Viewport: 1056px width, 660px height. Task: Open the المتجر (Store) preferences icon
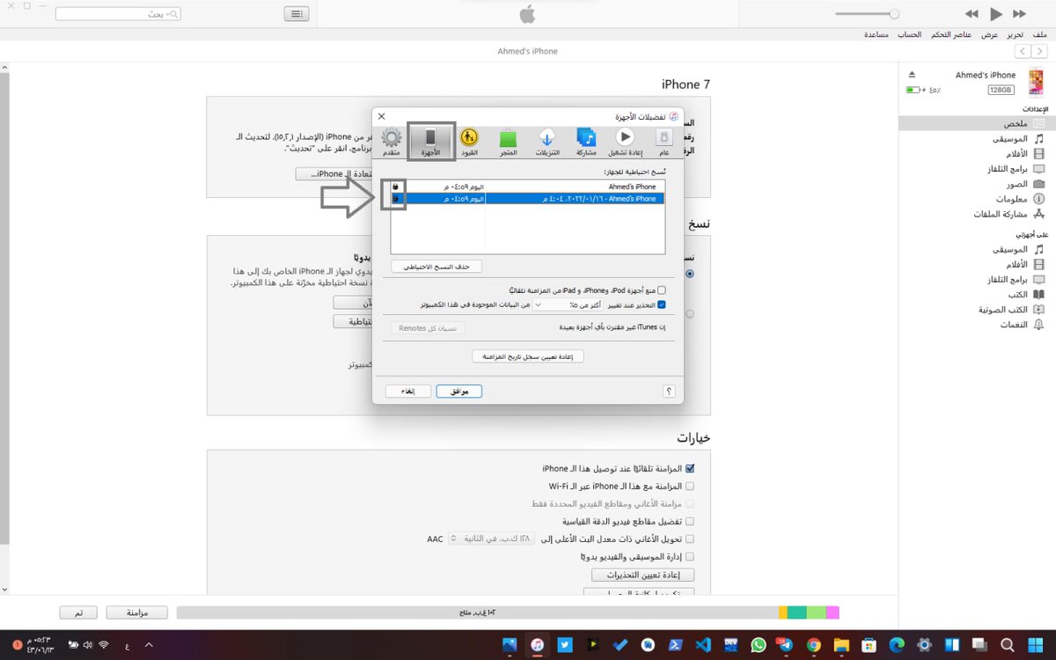point(508,141)
